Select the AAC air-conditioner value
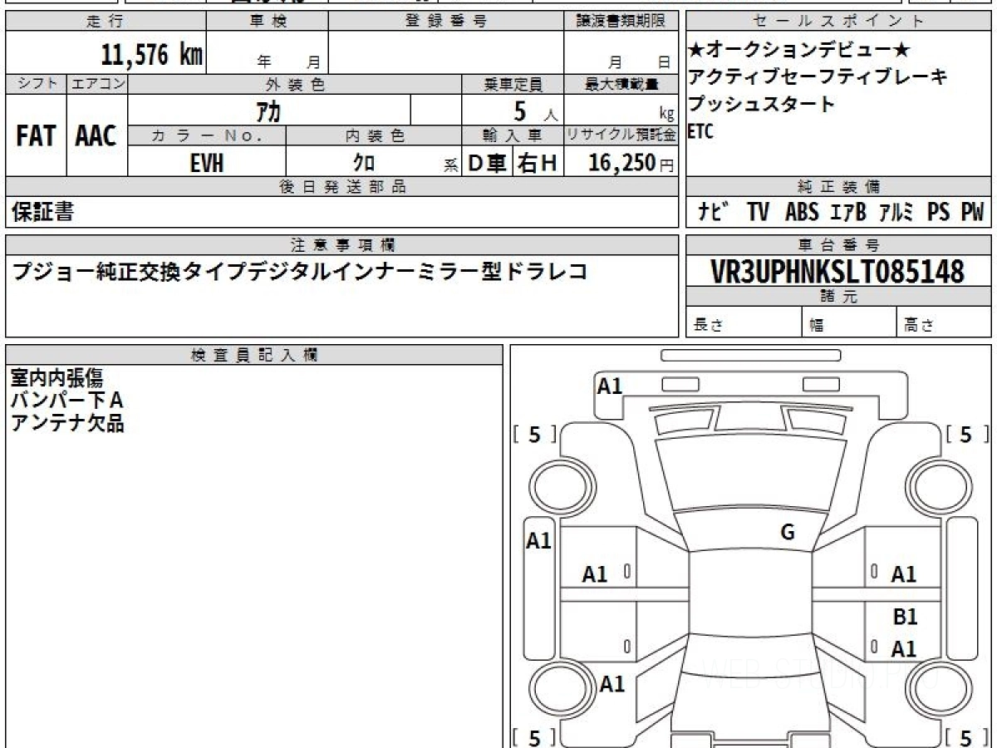 click(x=96, y=135)
